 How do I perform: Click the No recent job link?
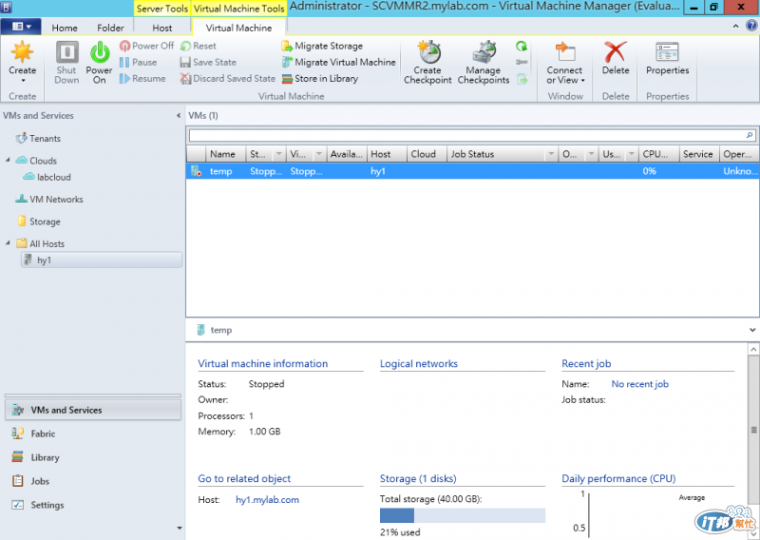point(639,384)
